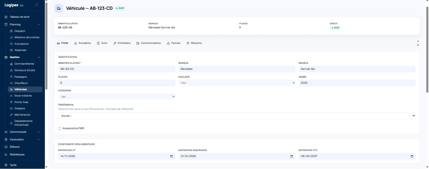Expand the Communauté section
The height and width of the screenshot is (169, 429).
[x=39, y=132]
